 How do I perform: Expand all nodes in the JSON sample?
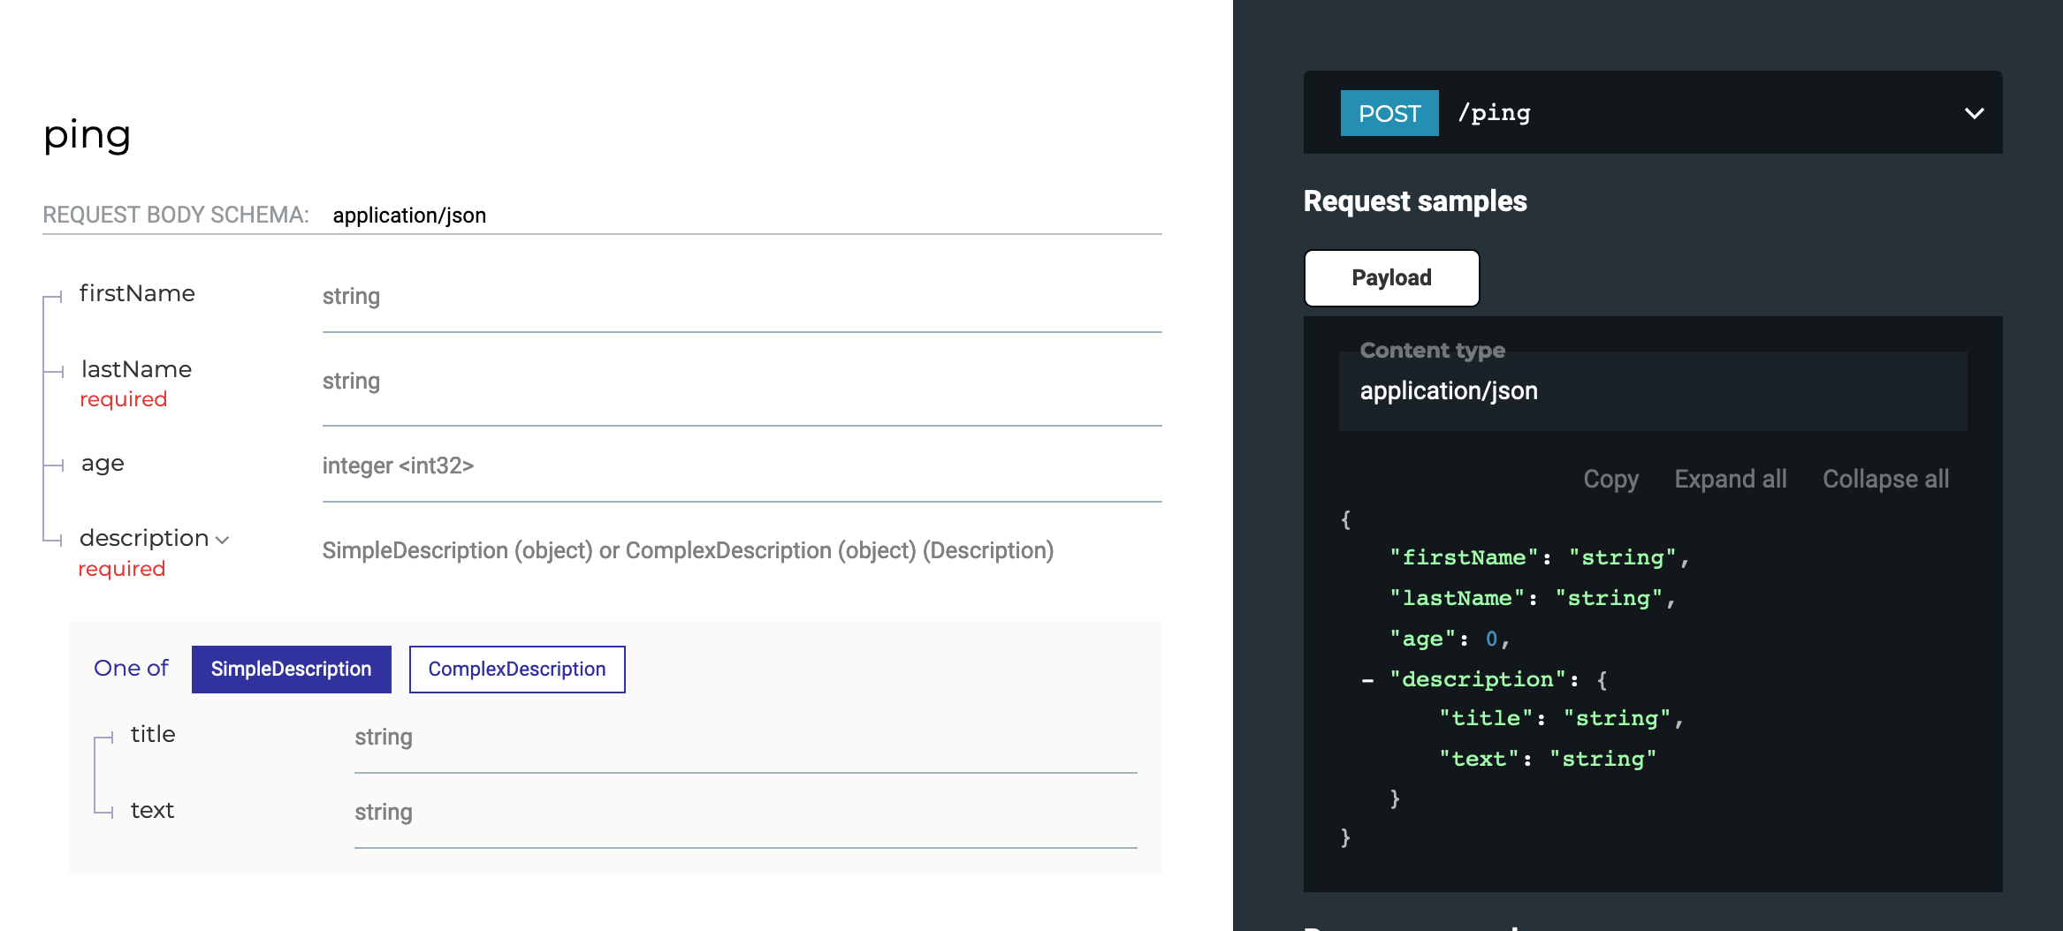click(x=1730, y=478)
